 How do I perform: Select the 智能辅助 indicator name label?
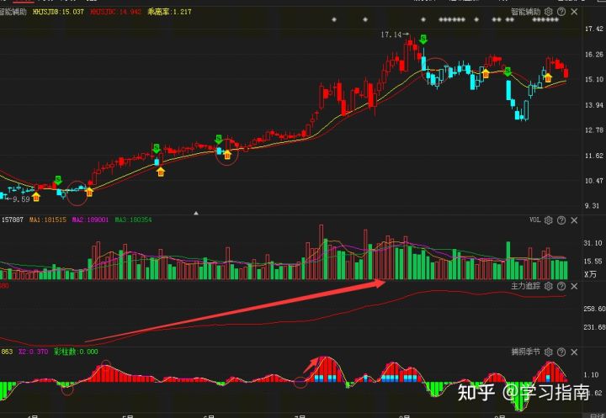pyautogui.click(x=525, y=12)
